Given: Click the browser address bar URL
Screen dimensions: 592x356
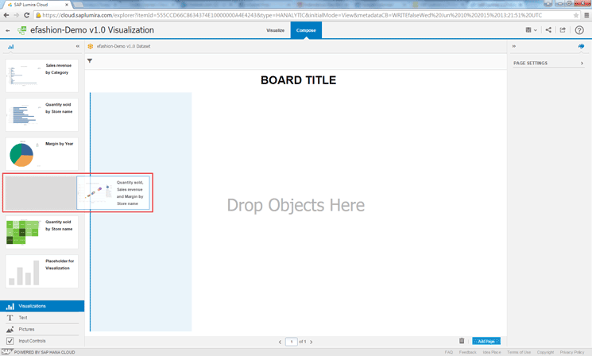Looking at the screenshot, I should point(292,15).
